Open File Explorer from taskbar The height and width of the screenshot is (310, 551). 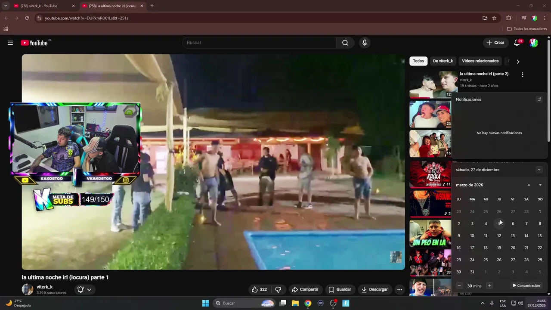(x=295, y=303)
